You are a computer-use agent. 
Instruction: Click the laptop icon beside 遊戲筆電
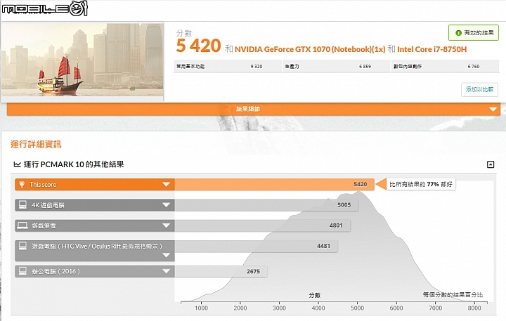[22, 225]
